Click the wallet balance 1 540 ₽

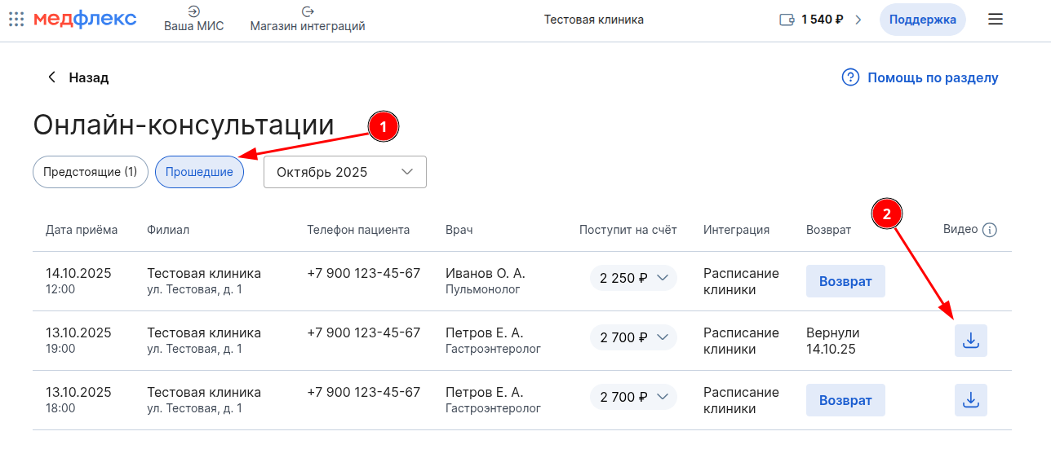(x=820, y=20)
